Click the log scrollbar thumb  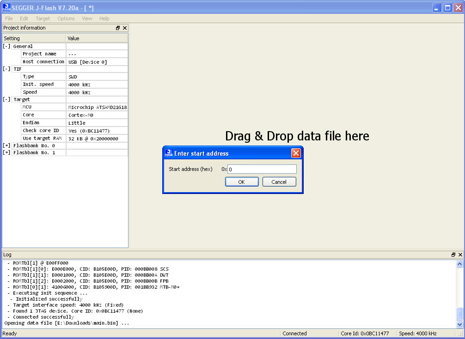pyautogui.click(x=459, y=314)
